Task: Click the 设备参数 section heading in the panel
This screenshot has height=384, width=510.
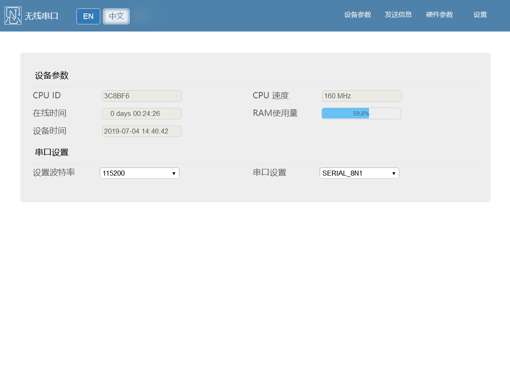Action: (52, 76)
